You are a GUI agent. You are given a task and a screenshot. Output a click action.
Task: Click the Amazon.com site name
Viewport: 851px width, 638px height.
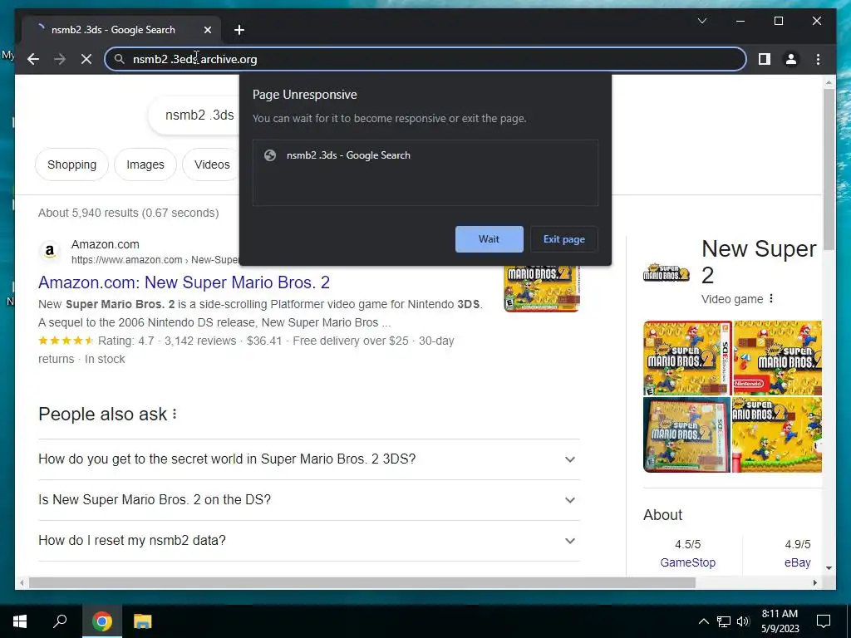coord(106,244)
